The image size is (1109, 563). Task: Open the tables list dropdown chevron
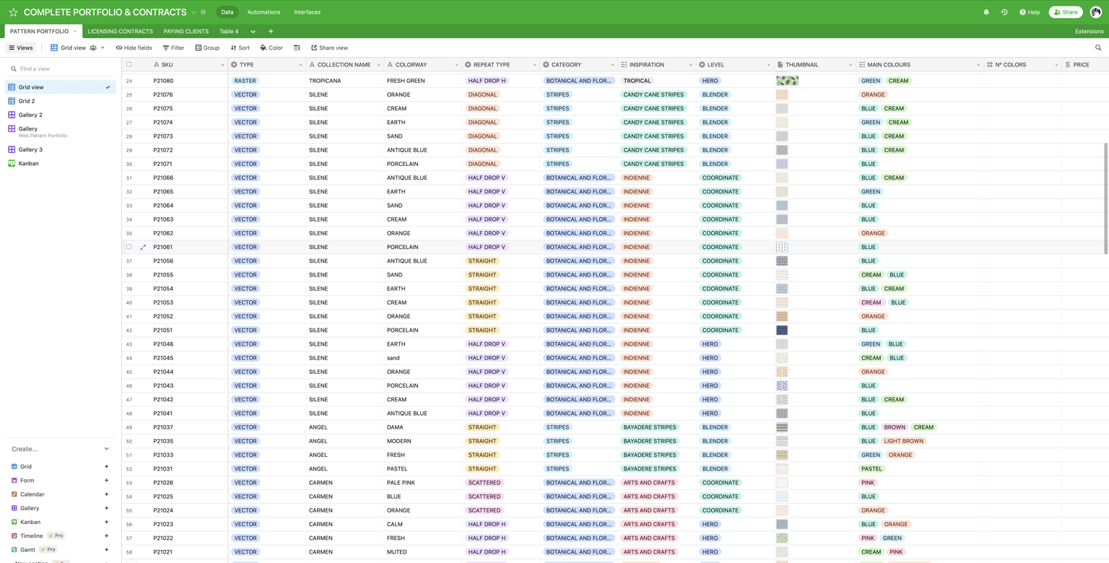point(253,32)
